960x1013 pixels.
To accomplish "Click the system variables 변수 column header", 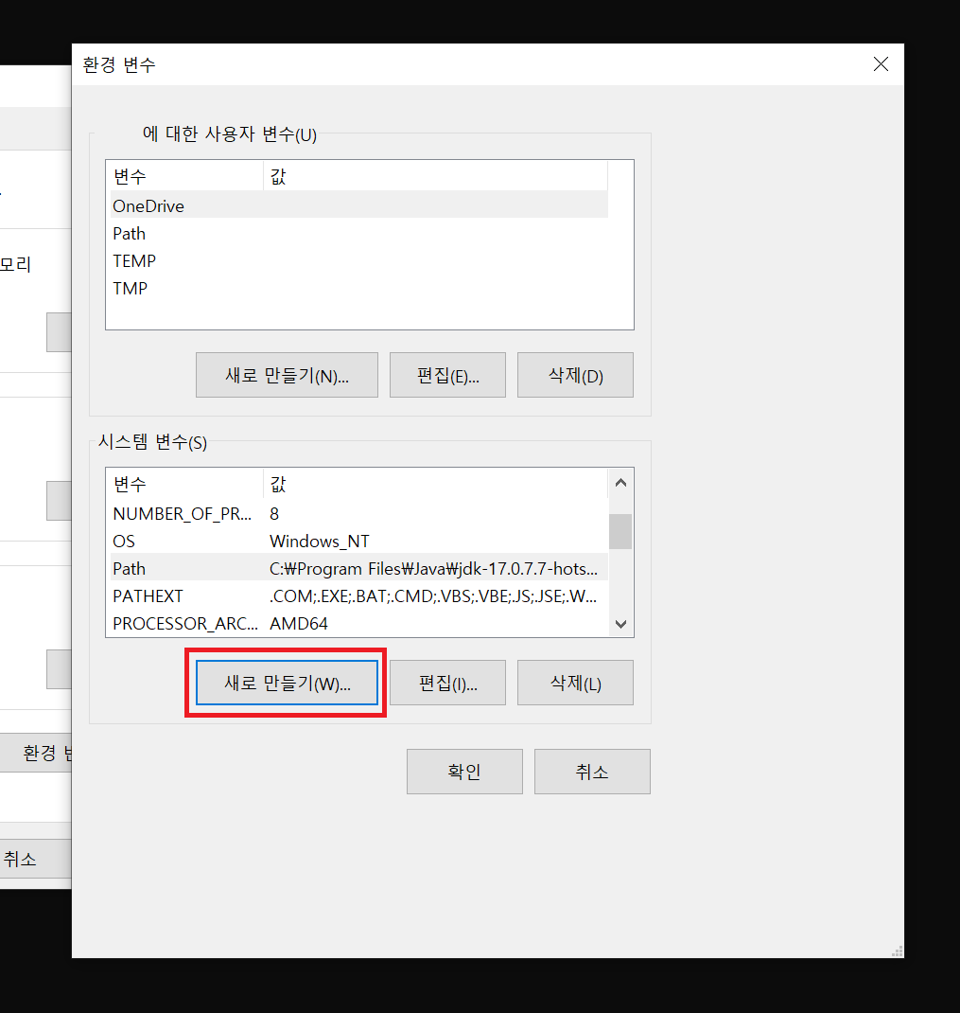I will [186, 484].
